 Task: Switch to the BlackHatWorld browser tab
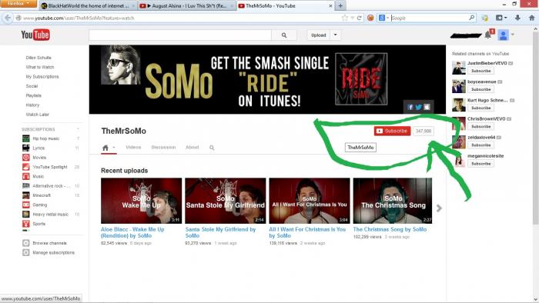88,6
